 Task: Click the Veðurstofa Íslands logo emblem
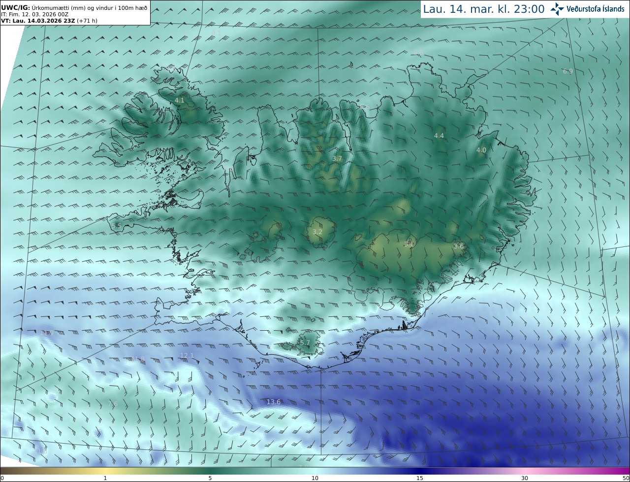[x=558, y=8]
